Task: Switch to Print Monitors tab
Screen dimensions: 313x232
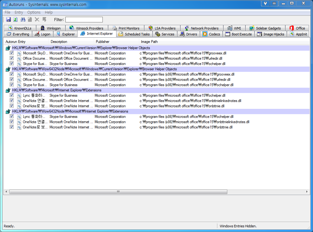Action: [x=126, y=28]
